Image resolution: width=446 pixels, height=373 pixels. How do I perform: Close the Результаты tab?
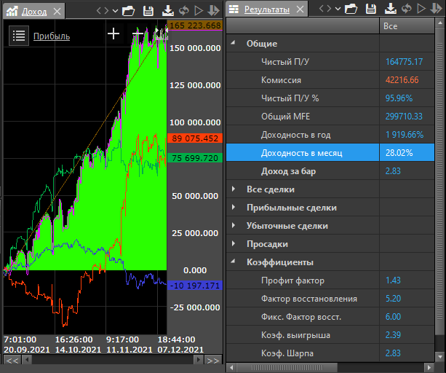(x=300, y=9)
